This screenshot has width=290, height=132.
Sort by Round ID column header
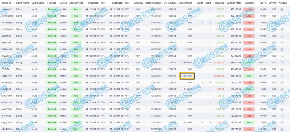(x=6, y=3)
